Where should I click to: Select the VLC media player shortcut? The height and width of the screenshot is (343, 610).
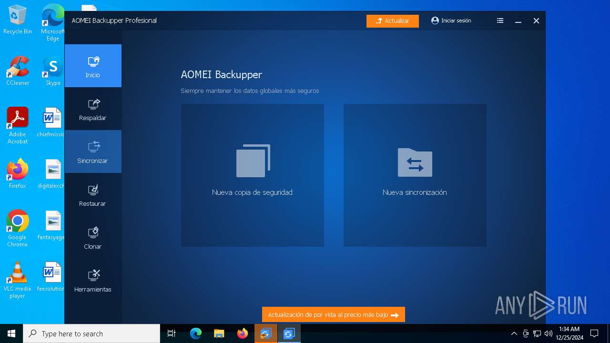[x=18, y=280]
